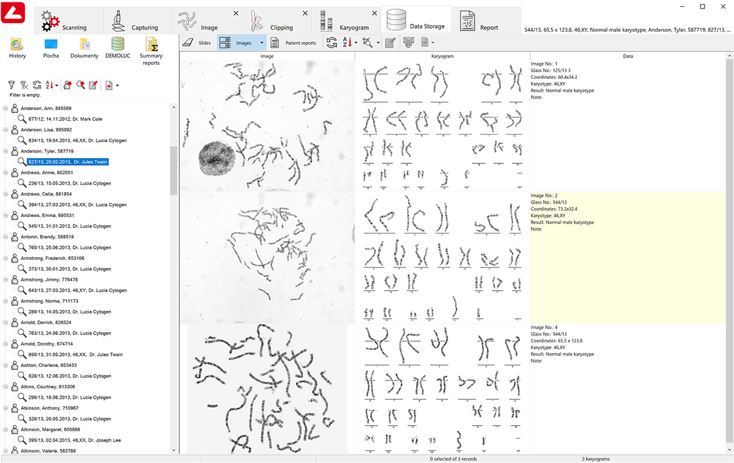Open metaphase image thumbnail of Image No. 4
Image resolution: width=734 pixels, height=463 pixels.
tap(267, 388)
